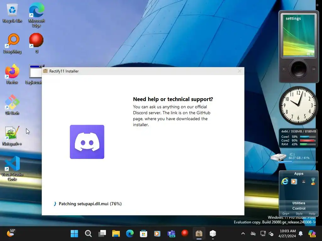The image size is (322, 241).
Task: Select 'settings' on the media gadget screen
Action: pos(293,19)
